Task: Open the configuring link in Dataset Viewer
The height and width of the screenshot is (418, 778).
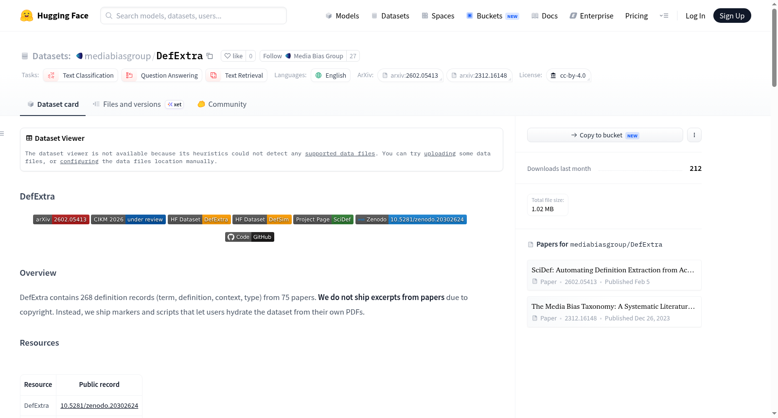Action: pyautogui.click(x=79, y=161)
